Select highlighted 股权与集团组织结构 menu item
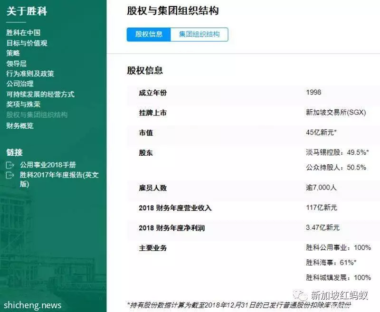 click(37, 115)
